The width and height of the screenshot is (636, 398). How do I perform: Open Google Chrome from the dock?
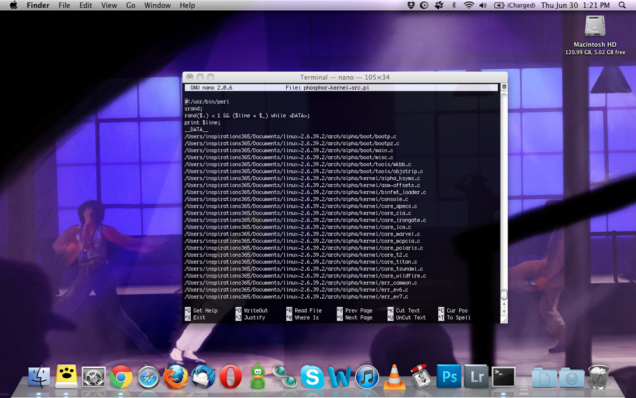click(121, 377)
